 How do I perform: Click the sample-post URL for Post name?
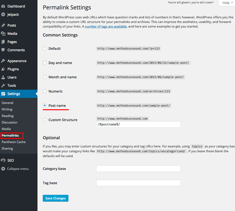click(134, 106)
